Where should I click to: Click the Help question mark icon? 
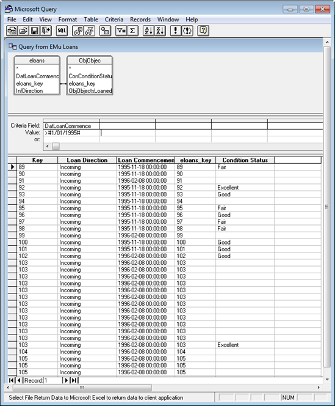click(203, 31)
